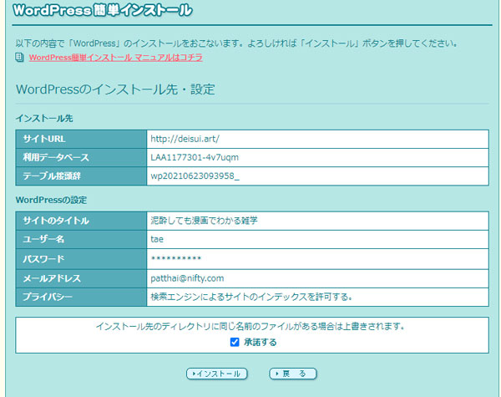Click the プライバシー row header

81,297
